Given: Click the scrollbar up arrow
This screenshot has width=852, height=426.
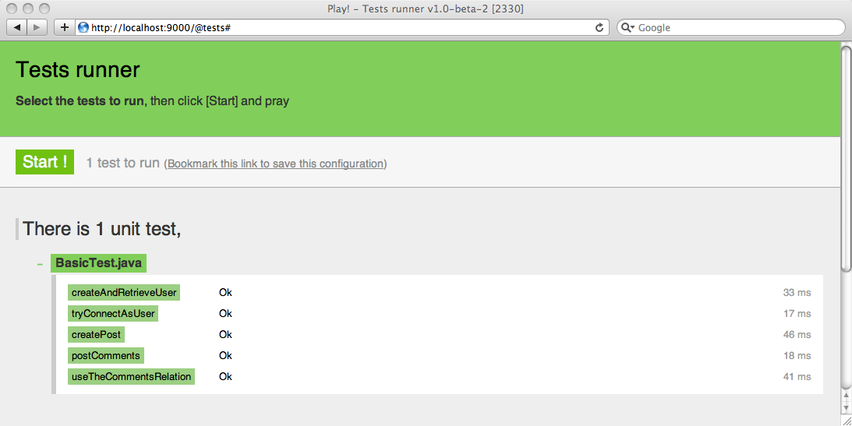Looking at the screenshot, I should click(846, 397).
